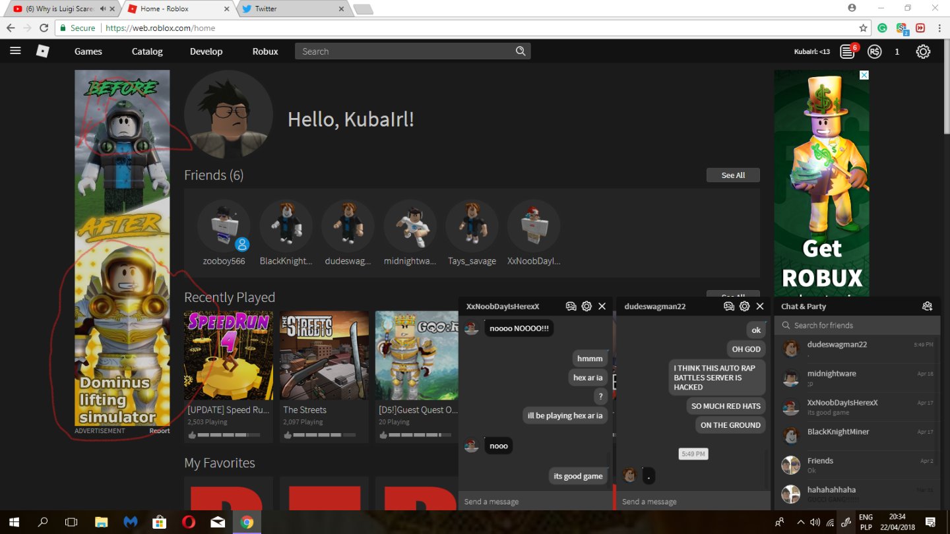This screenshot has width=950, height=534.
Task: Open the chat settings gear in dudeswagman22 conversation
Action: coord(744,306)
